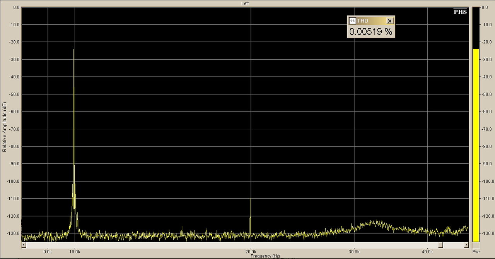495x259 pixels.
Task: Grab the horizontal frequency scrollbar thumb
Action: (440, 245)
